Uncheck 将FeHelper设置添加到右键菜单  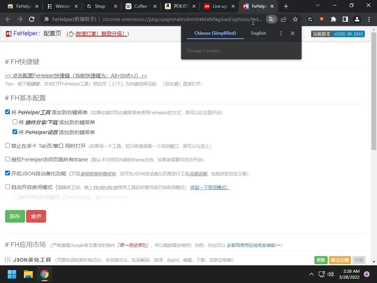15,132
